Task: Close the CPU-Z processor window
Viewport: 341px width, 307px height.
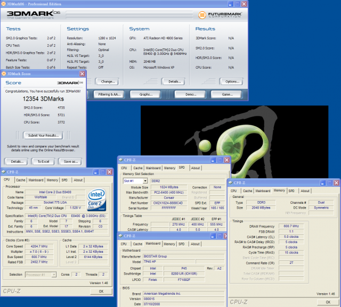Action: coord(109,172)
